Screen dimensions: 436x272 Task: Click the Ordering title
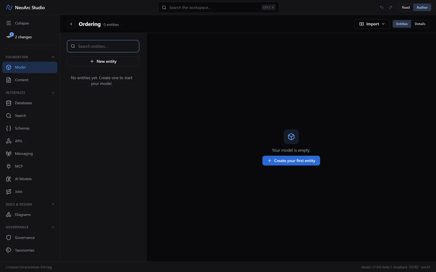tap(90, 24)
